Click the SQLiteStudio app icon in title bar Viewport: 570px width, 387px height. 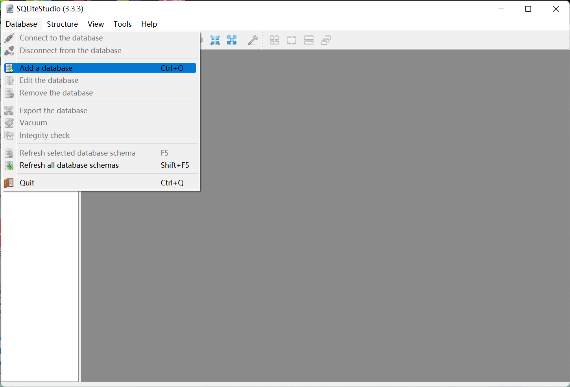coord(10,9)
